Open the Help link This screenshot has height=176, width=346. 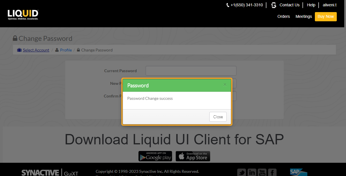click(311, 5)
